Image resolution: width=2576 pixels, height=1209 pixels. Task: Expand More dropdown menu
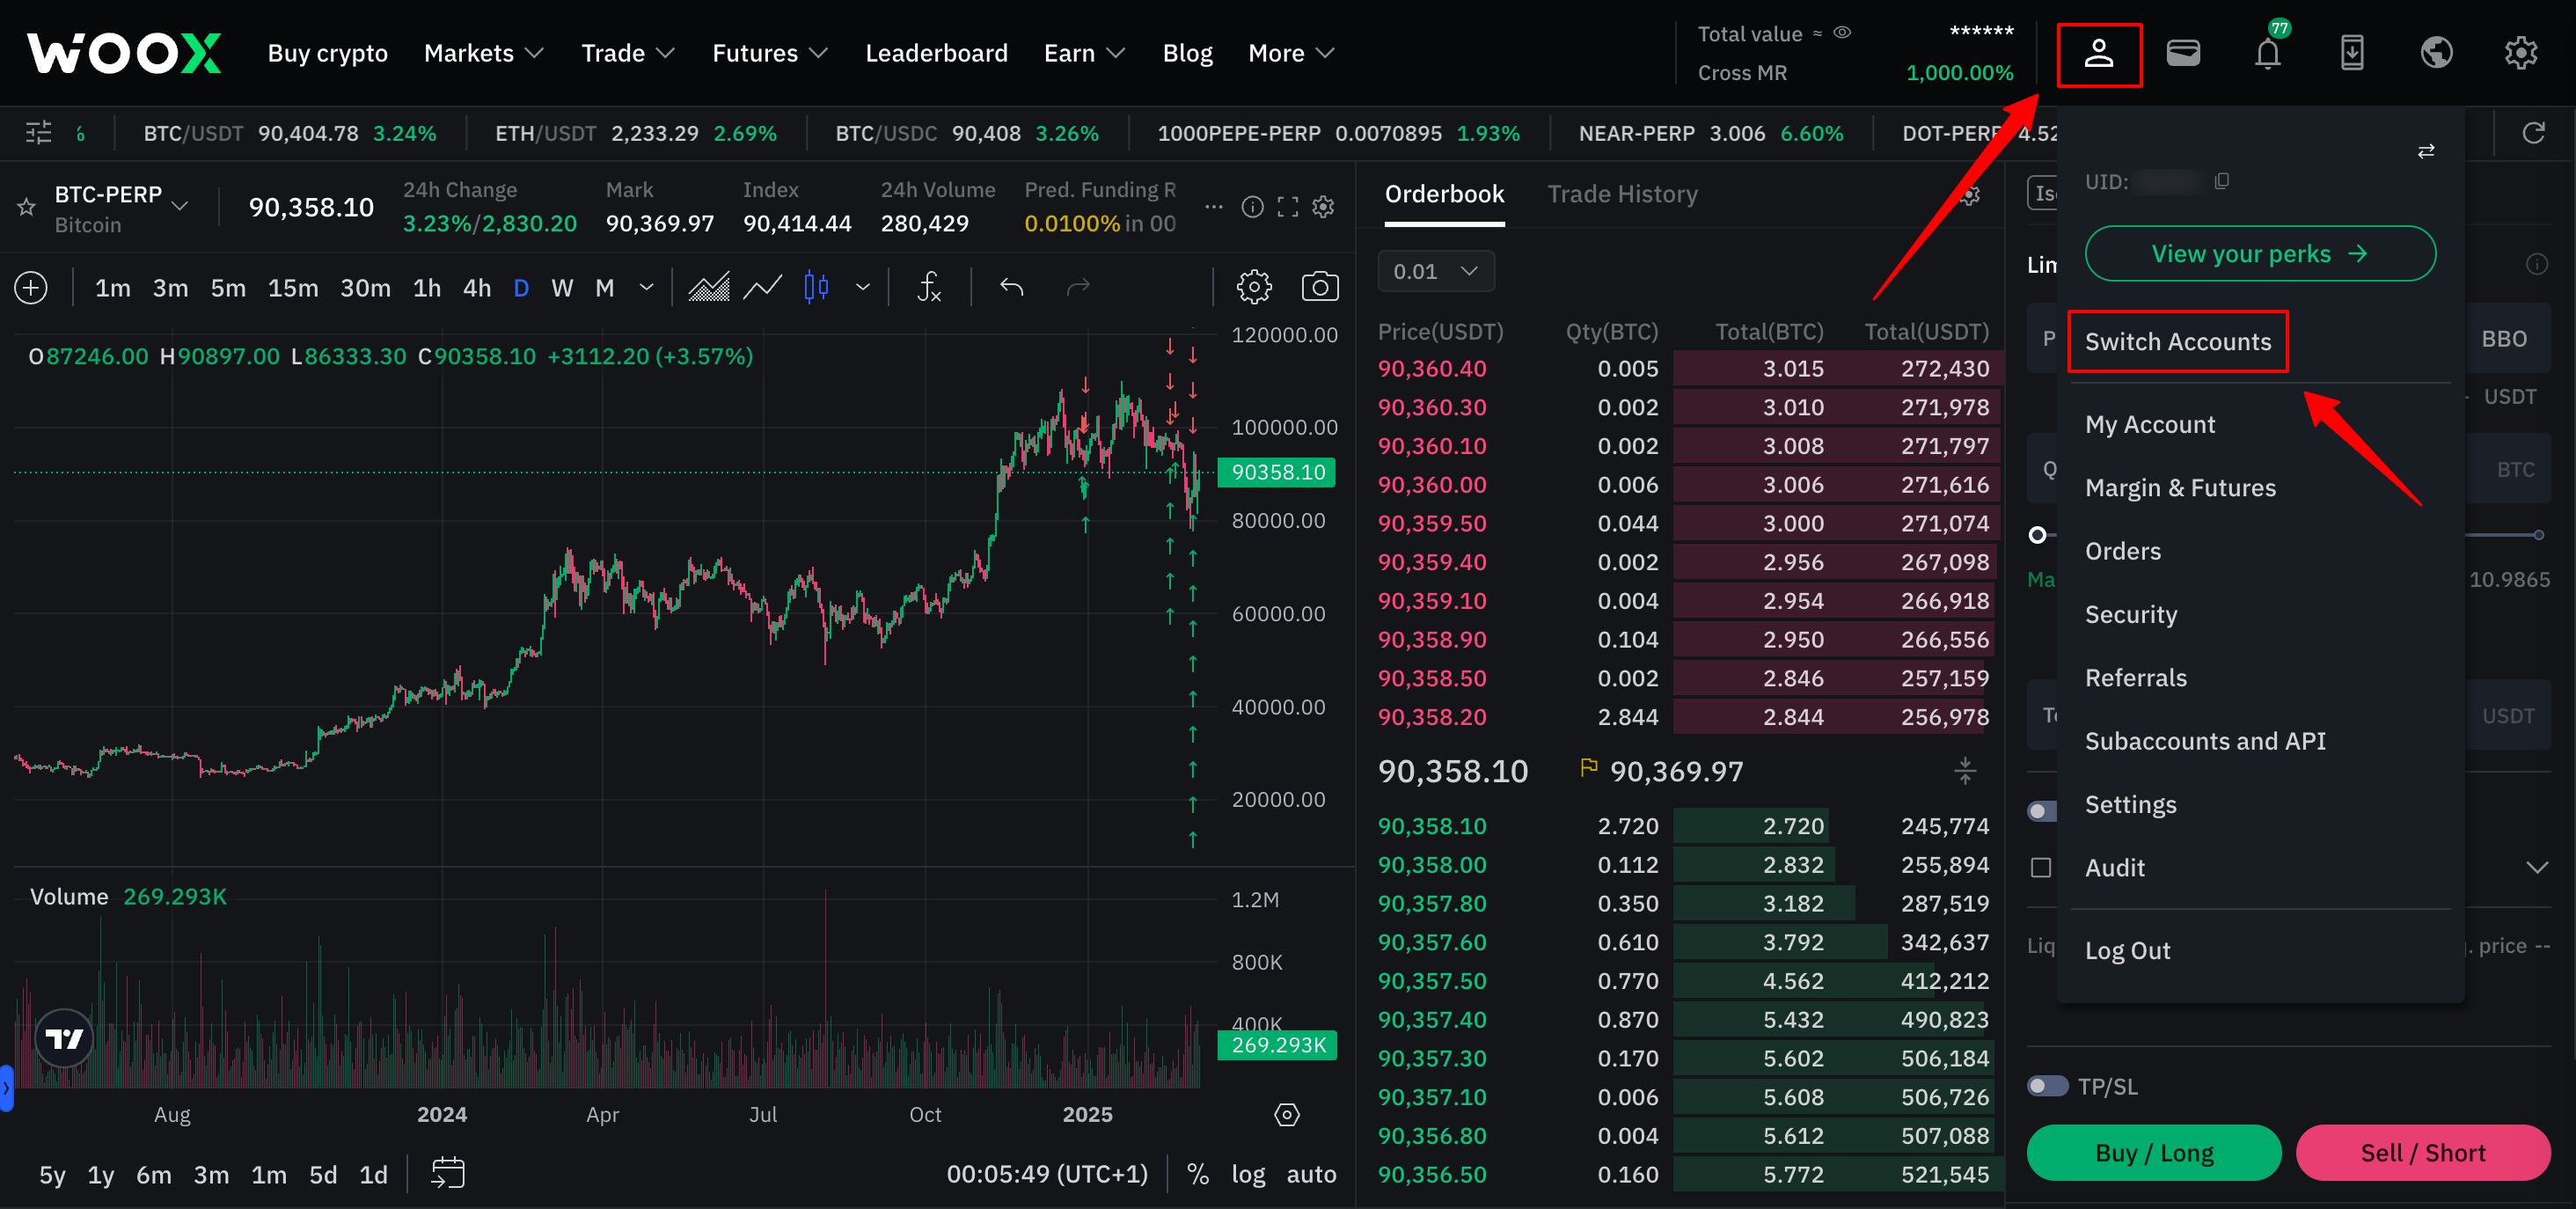pyautogui.click(x=1291, y=53)
